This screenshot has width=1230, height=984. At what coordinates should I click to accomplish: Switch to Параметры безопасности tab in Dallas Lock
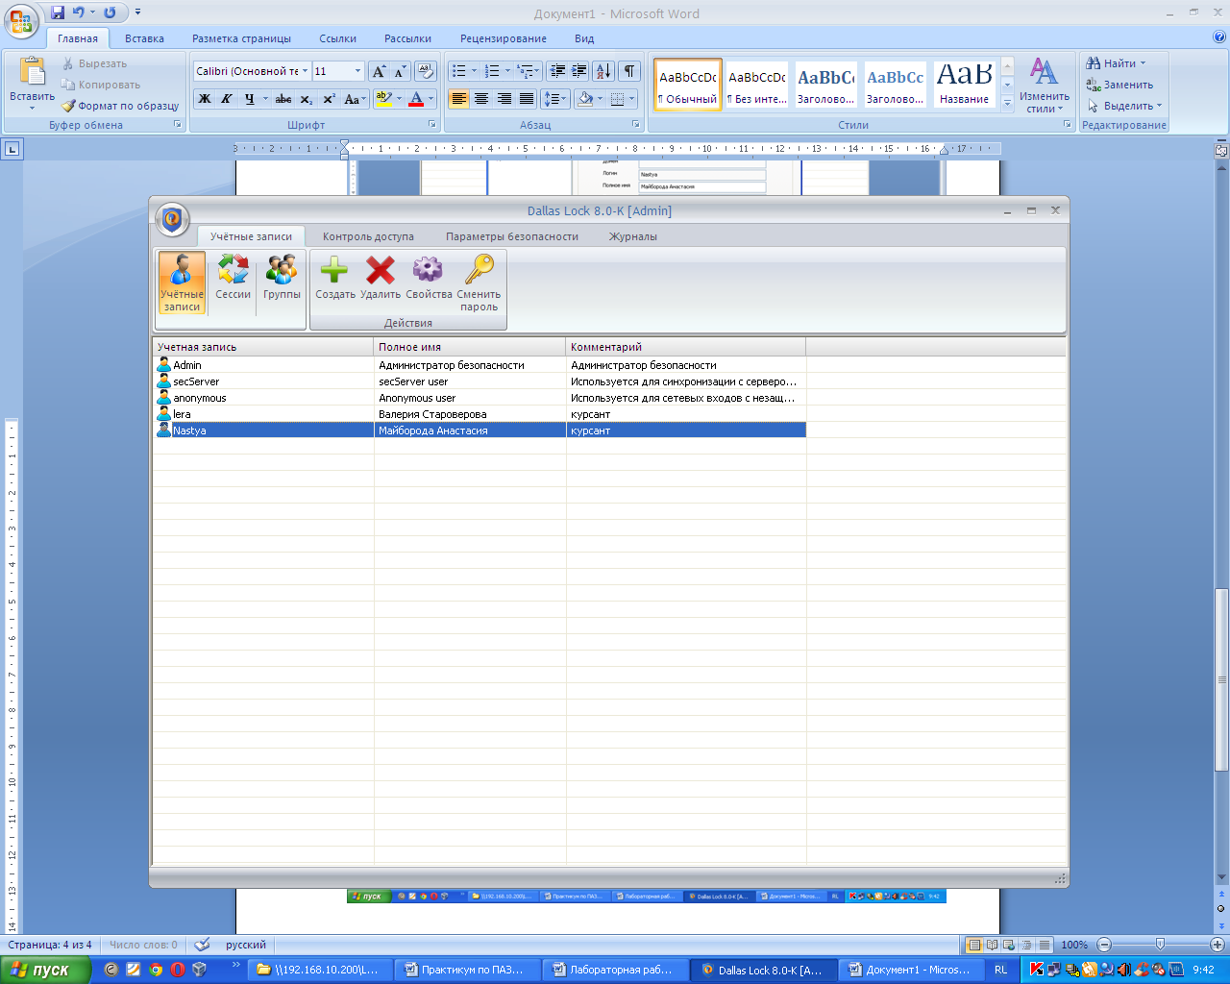(x=512, y=236)
